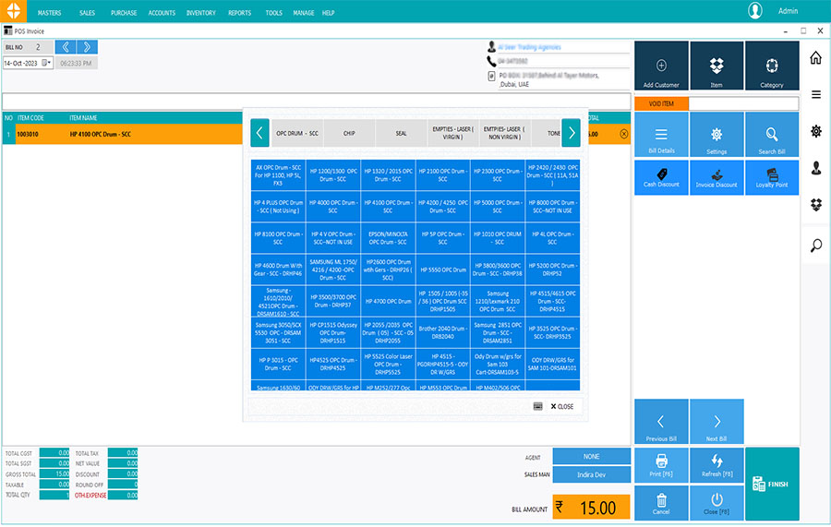Open the MANAGE menu
The height and width of the screenshot is (527, 831).
point(303,13)
